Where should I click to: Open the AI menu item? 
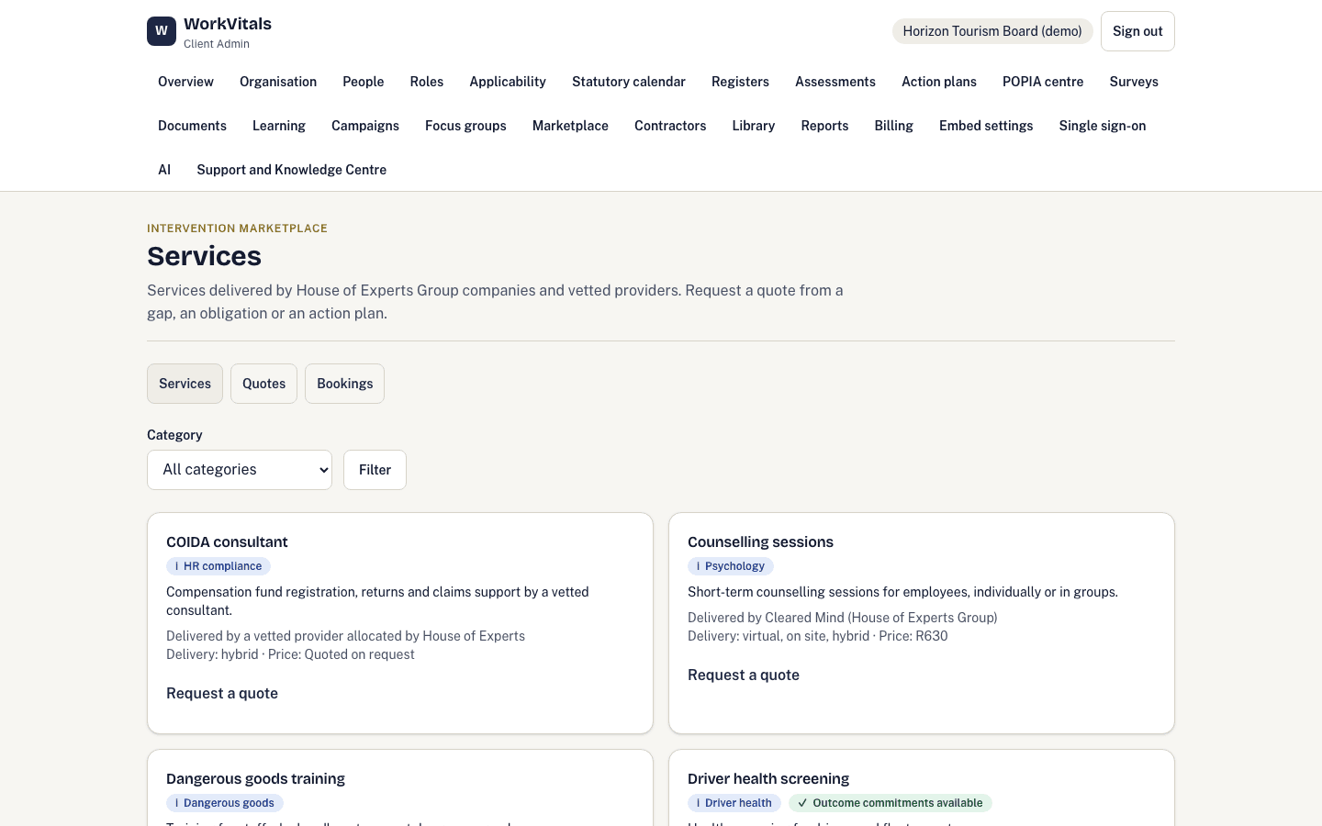click(164, 170)
